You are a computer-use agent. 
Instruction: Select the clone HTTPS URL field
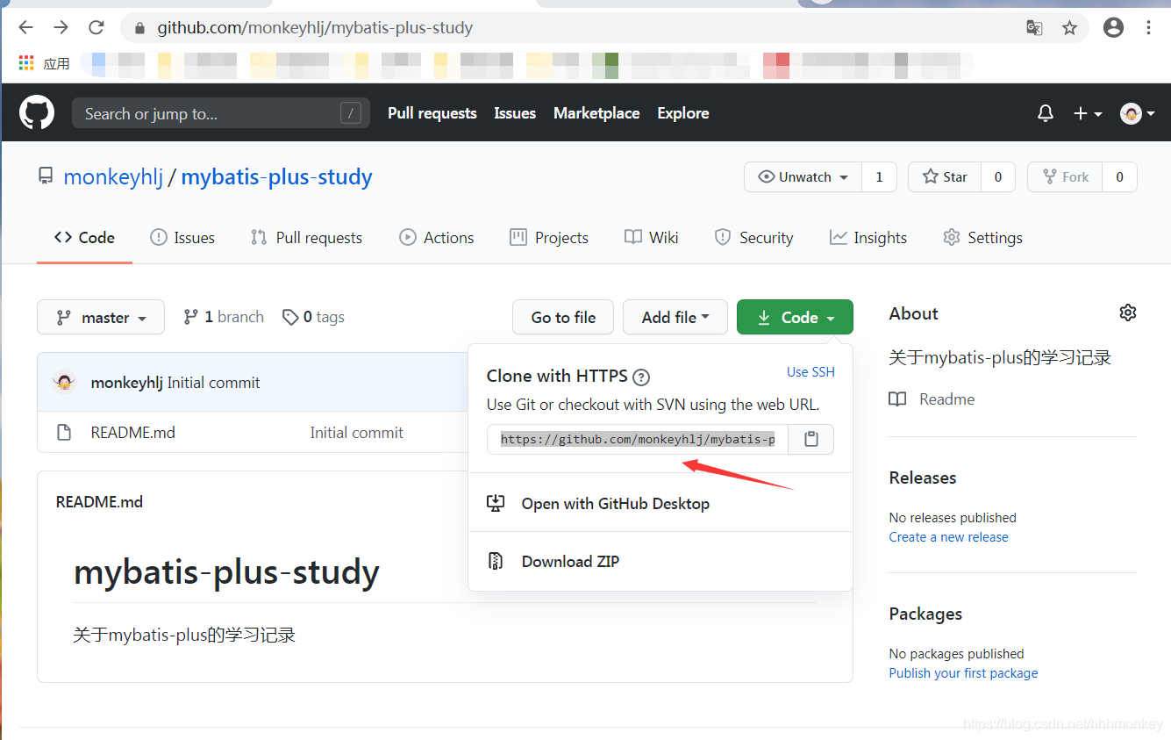click(638, 439)
